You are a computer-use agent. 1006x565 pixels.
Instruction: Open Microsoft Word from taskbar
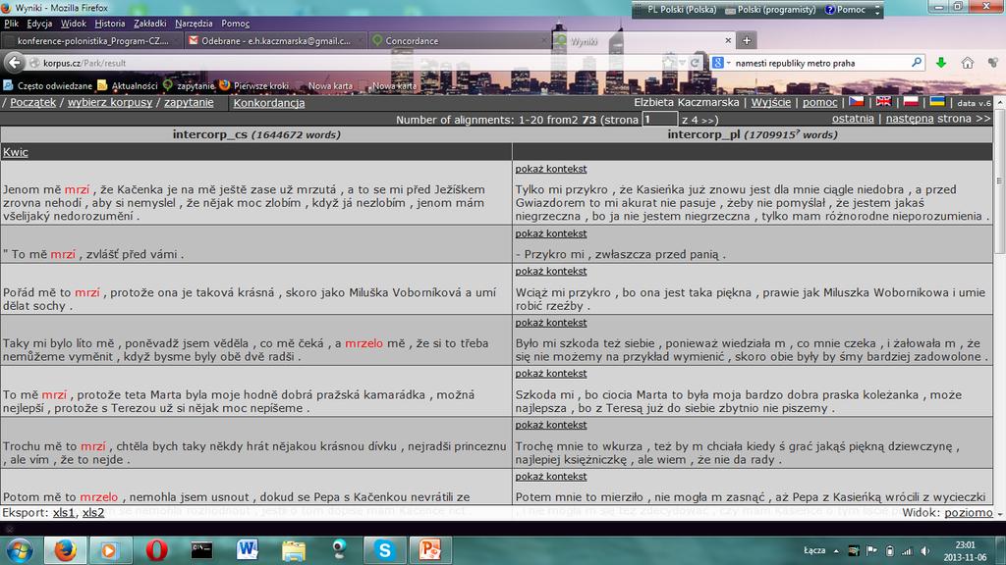coord(247,549)
